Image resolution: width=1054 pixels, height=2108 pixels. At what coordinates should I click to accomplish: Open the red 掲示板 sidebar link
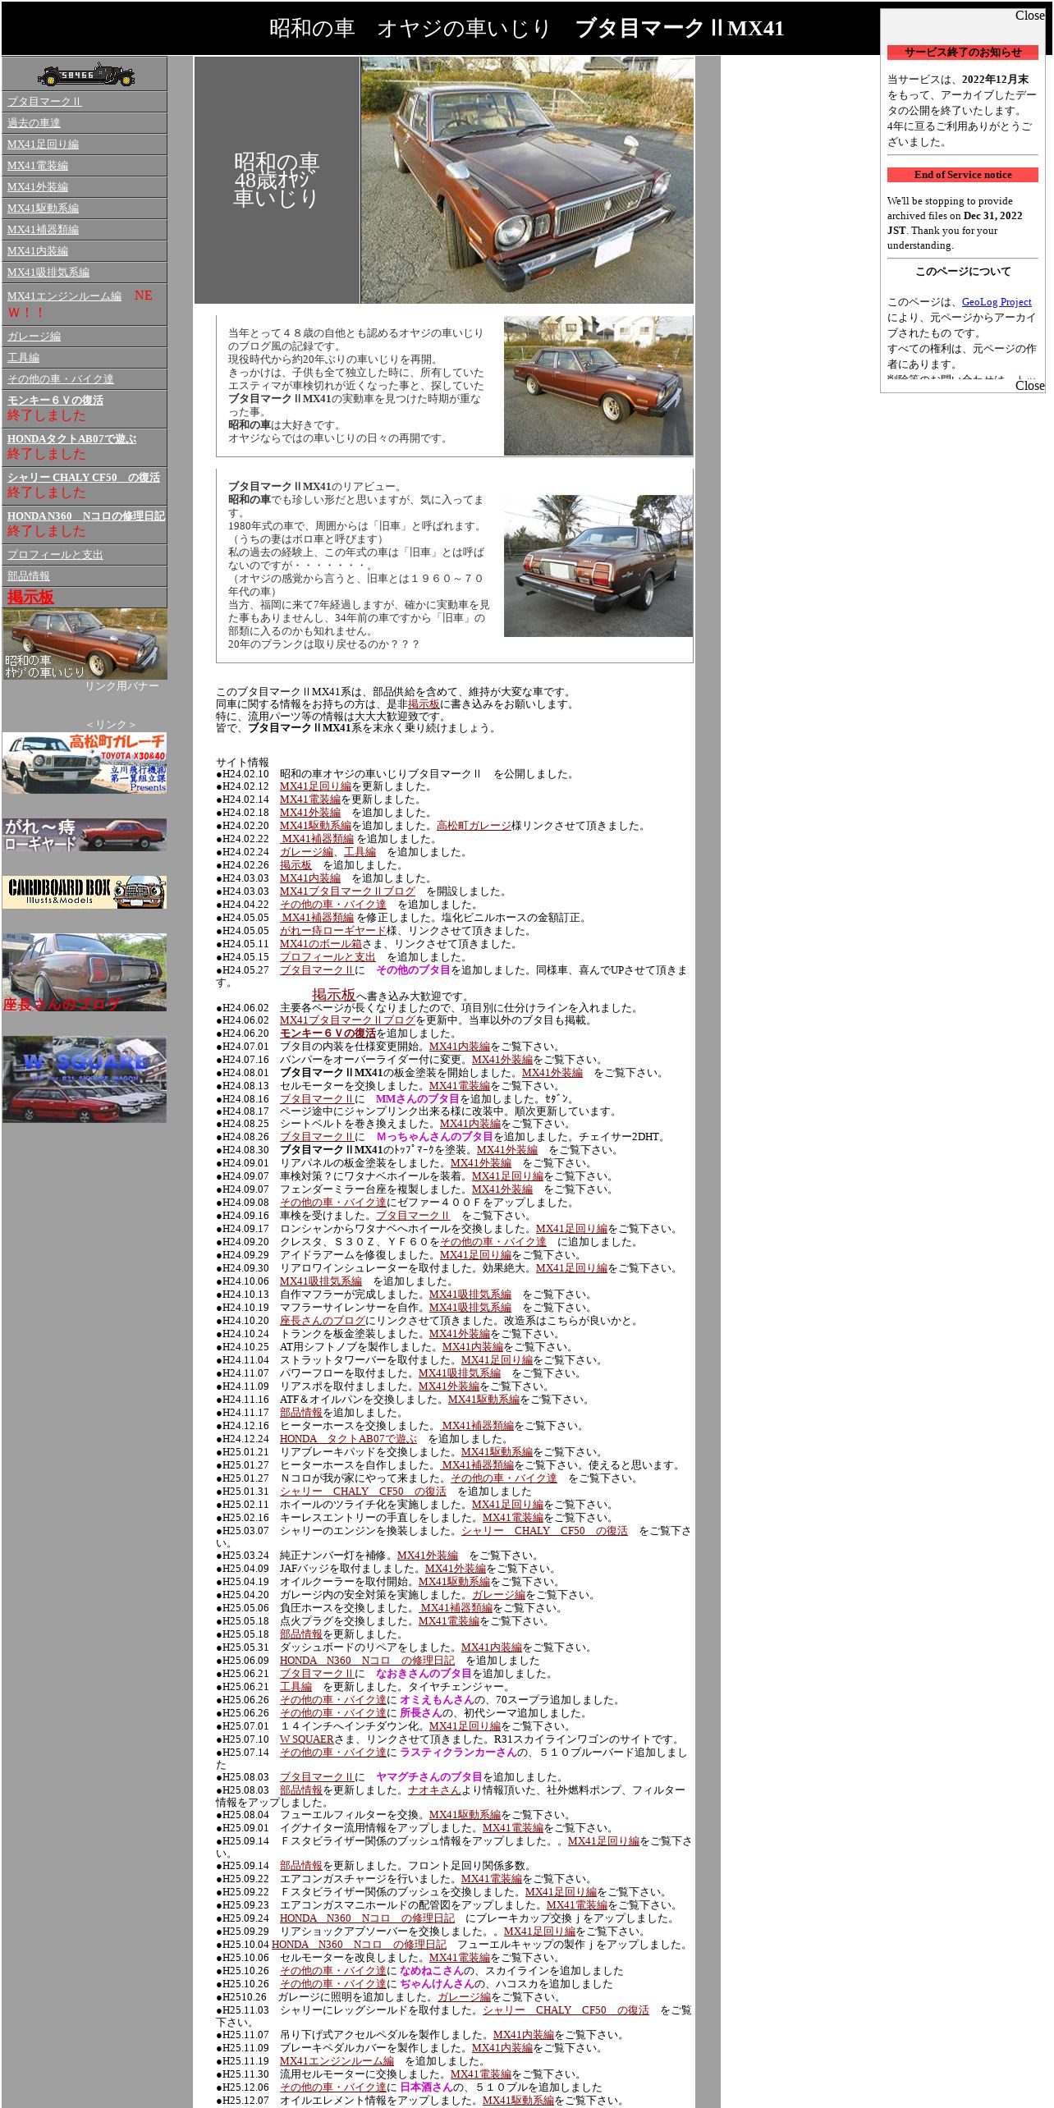pyautogui.click(x=30, y=598)
